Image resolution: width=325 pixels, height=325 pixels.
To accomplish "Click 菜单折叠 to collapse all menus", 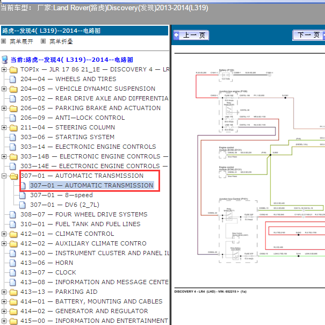I will click(61, 41).
